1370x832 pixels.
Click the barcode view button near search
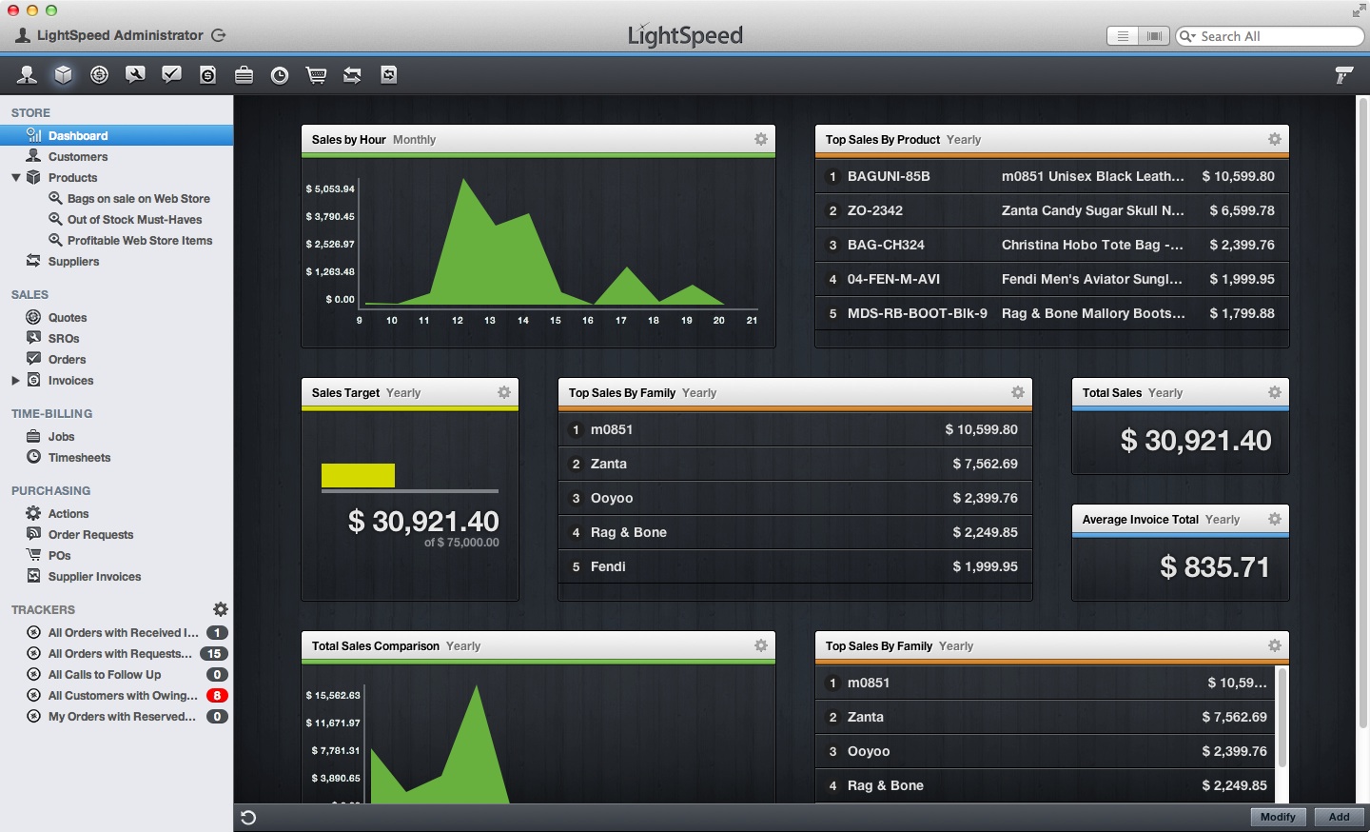click(x=1154, y=36)
